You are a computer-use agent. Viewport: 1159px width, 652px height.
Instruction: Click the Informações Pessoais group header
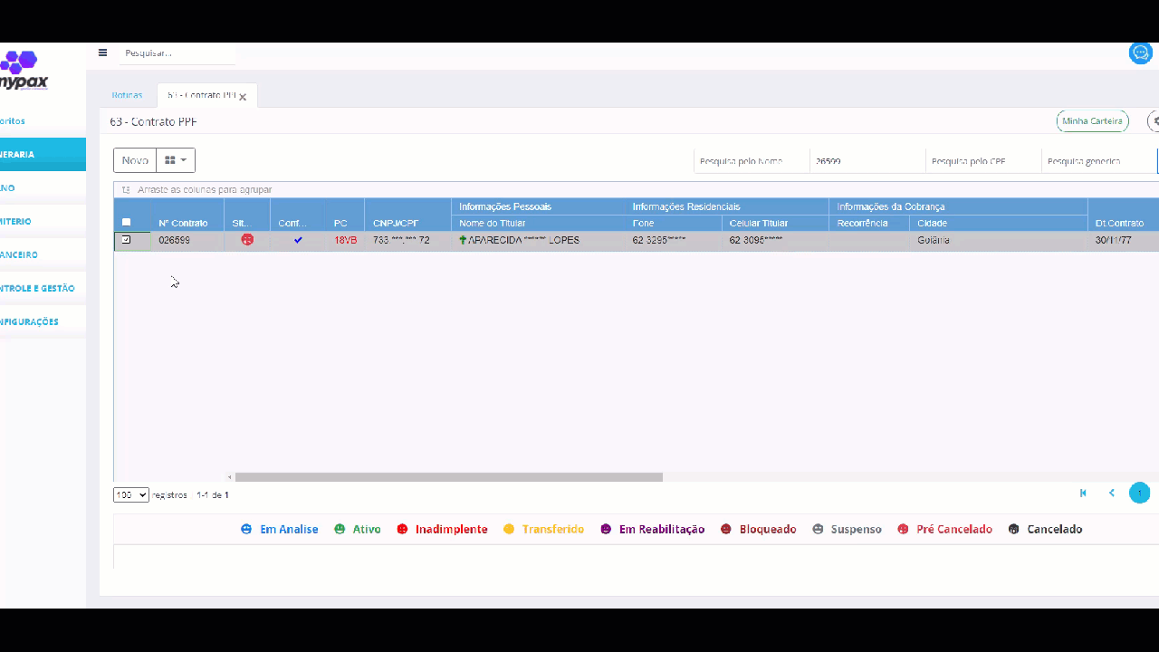coord(538,206)
